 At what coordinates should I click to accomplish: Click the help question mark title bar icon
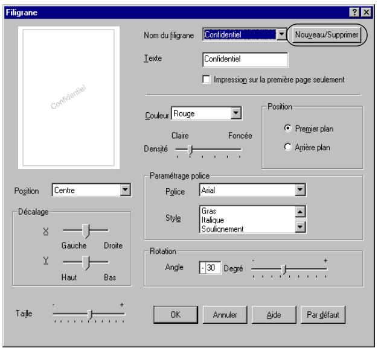pos(354,12)
